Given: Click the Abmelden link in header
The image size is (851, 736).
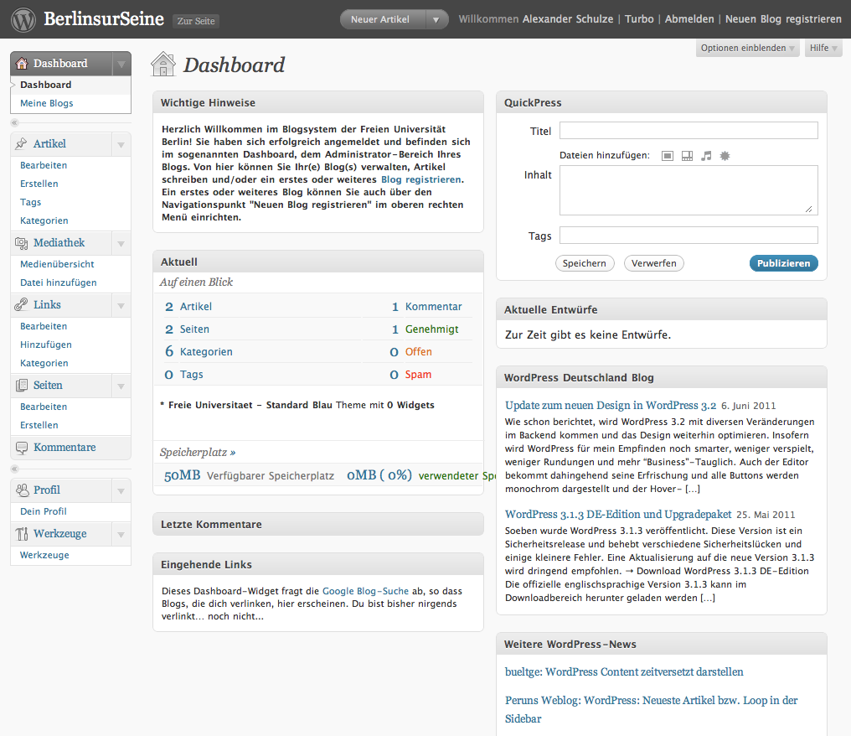Looking at the screenshot, I should (689, 19).
